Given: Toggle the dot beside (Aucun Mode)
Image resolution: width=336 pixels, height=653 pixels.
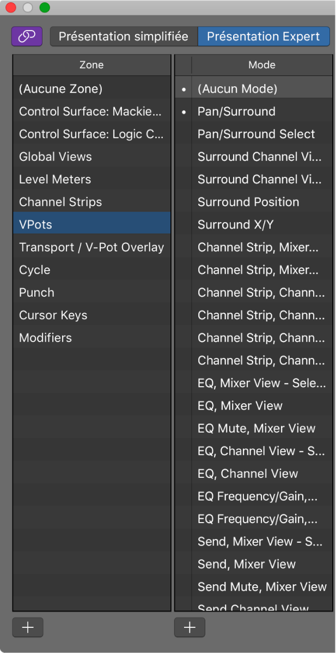Looking at the screenshot, I should [184, 89].
